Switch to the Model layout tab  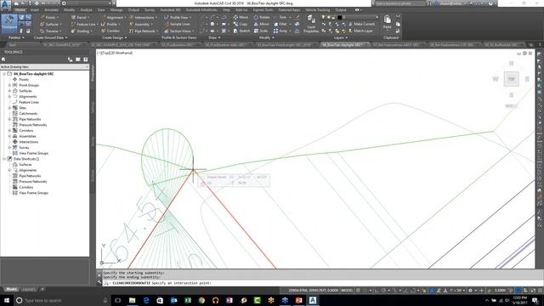pos(11,289)
